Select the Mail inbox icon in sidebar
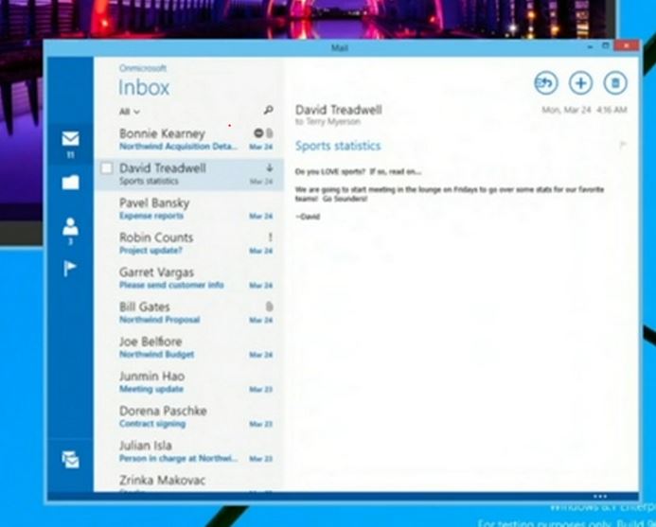The image size is (656, 527). click(70, 139)
